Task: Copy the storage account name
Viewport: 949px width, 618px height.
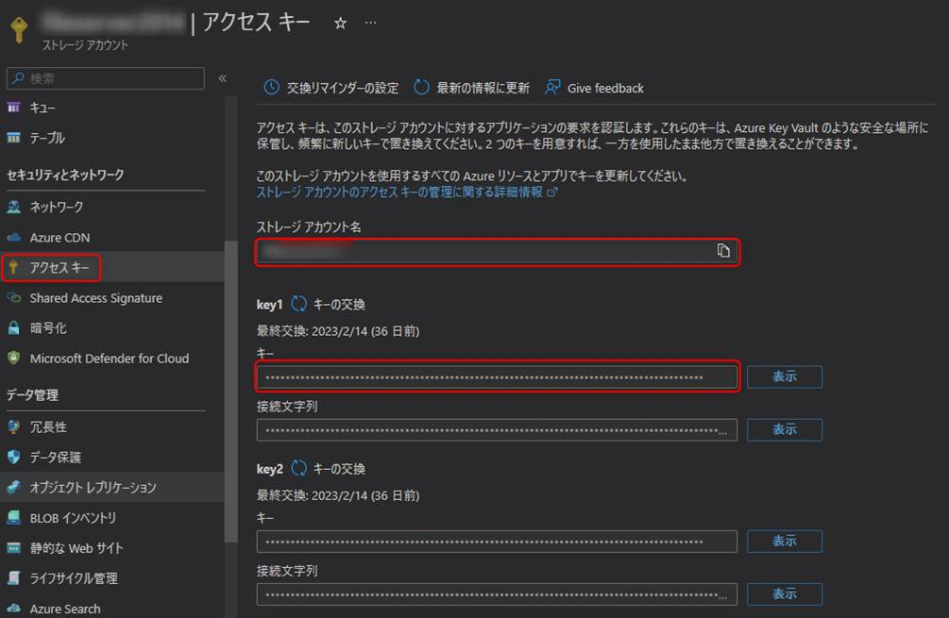Action: pos(723,251)
